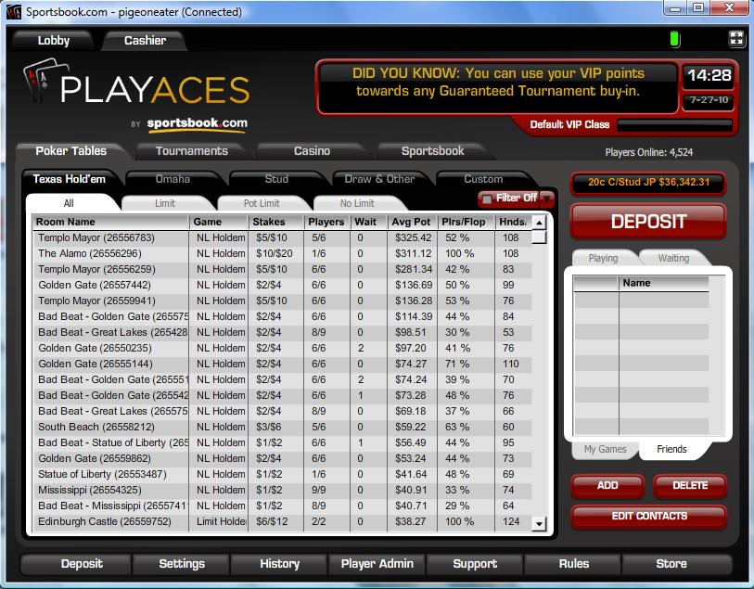
Task: Click the table scrollbar down arrow
Action: [x=539, y=524]
